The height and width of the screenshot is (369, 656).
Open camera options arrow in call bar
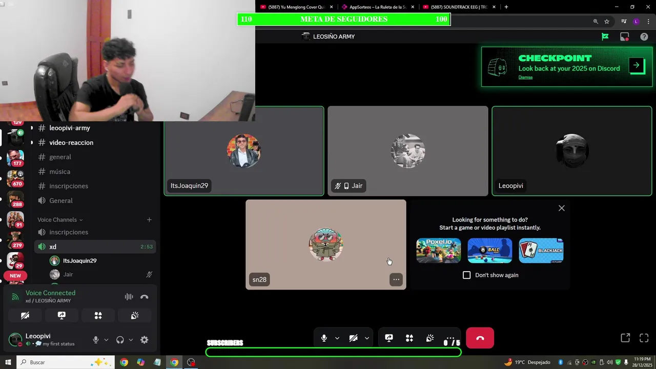pos(366,338)
